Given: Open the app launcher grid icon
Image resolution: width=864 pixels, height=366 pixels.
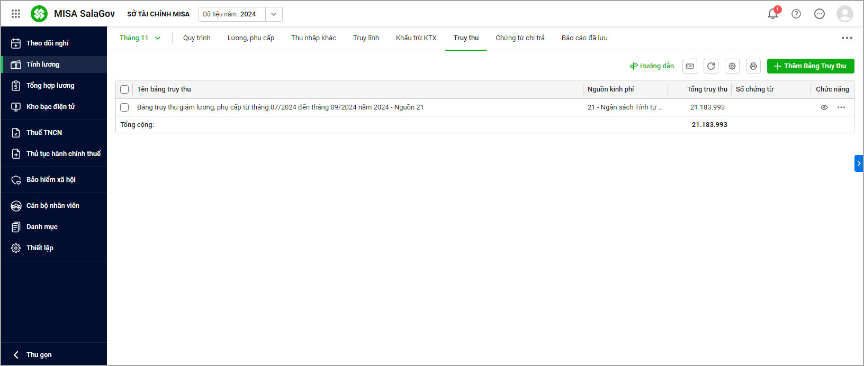Looking at the screenshot, I should tap(16, 14).
